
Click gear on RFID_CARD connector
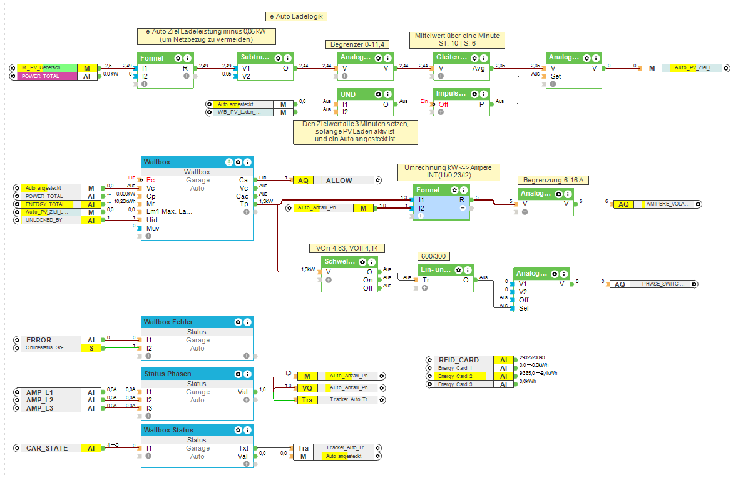[x=429, y=361]
